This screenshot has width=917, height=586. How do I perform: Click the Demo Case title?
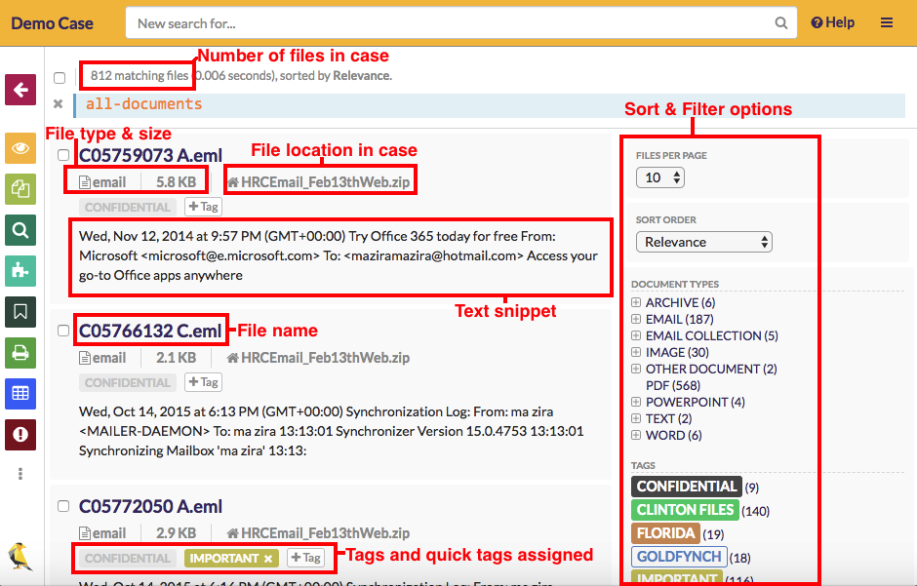(x=52, y=23)
